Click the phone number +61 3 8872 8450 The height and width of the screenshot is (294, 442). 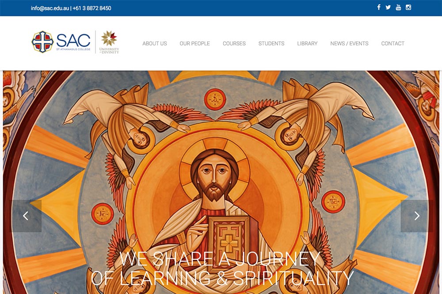(x=92, y=8)
